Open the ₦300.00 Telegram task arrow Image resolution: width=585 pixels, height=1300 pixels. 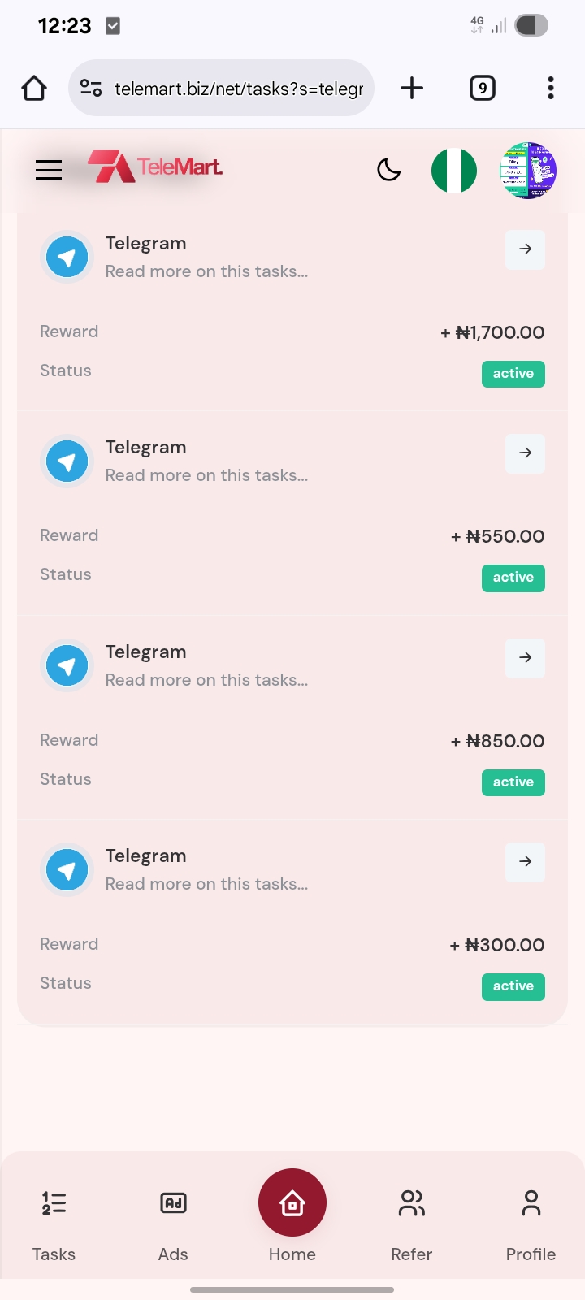click(525, 861)
